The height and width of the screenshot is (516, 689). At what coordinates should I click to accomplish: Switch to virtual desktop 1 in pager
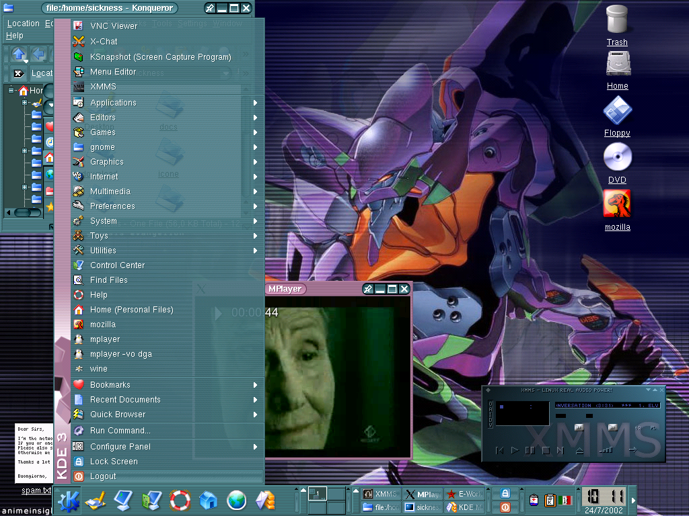point(318,494)
